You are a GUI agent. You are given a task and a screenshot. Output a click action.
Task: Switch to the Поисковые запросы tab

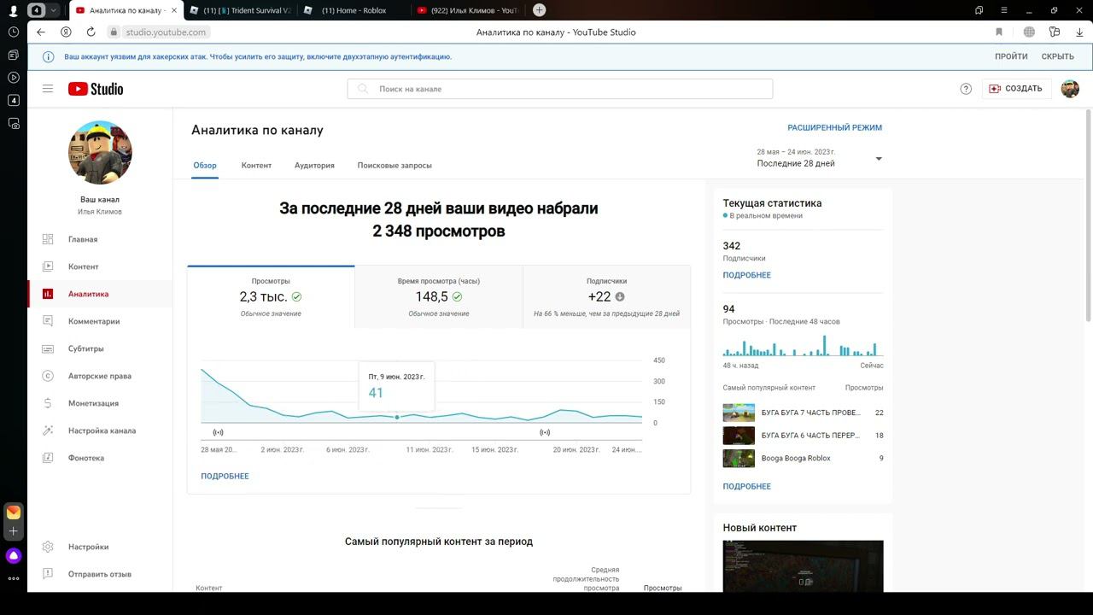point(395,165)
